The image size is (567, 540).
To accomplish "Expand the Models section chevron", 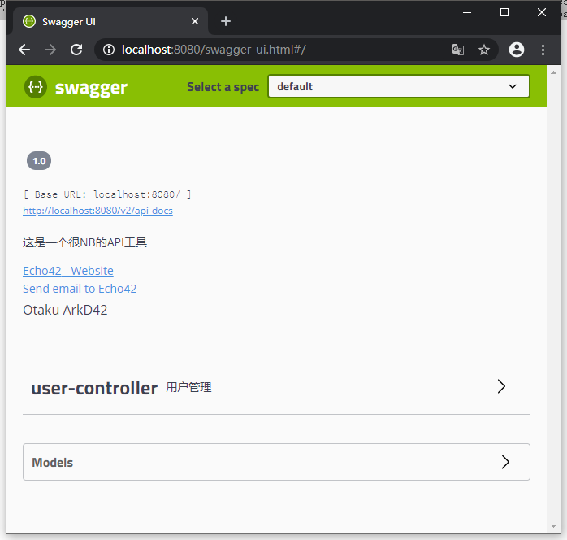I will [505, 462].
